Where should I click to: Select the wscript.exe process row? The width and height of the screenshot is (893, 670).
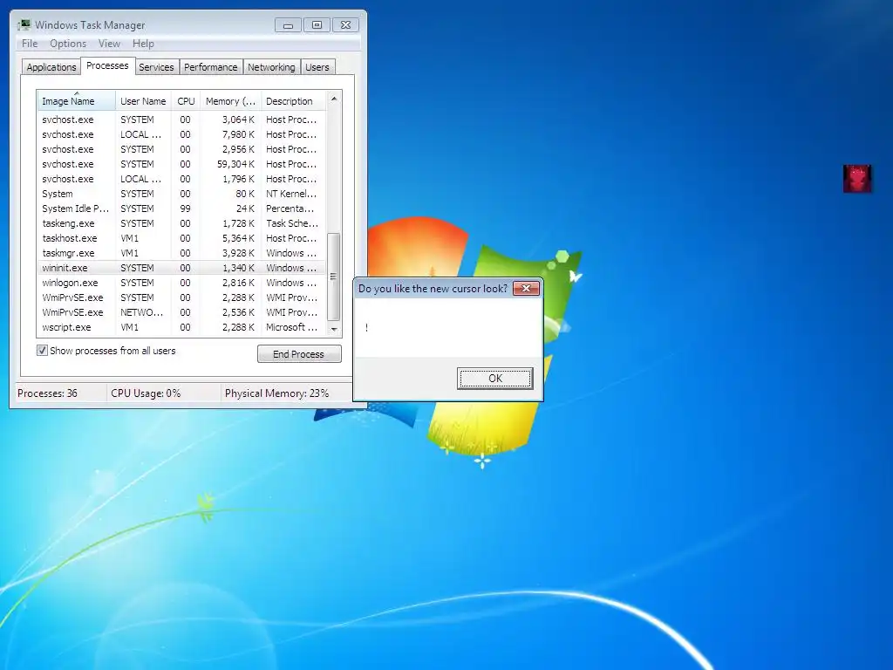(x=181, y=327)
